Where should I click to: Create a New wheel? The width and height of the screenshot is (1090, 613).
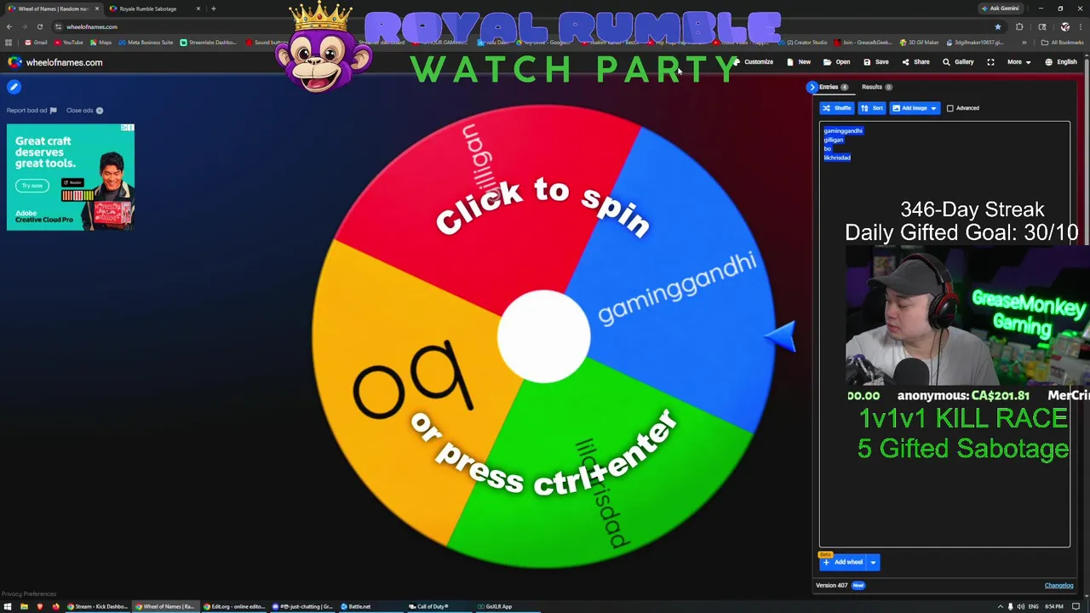(x=799, y=62)
